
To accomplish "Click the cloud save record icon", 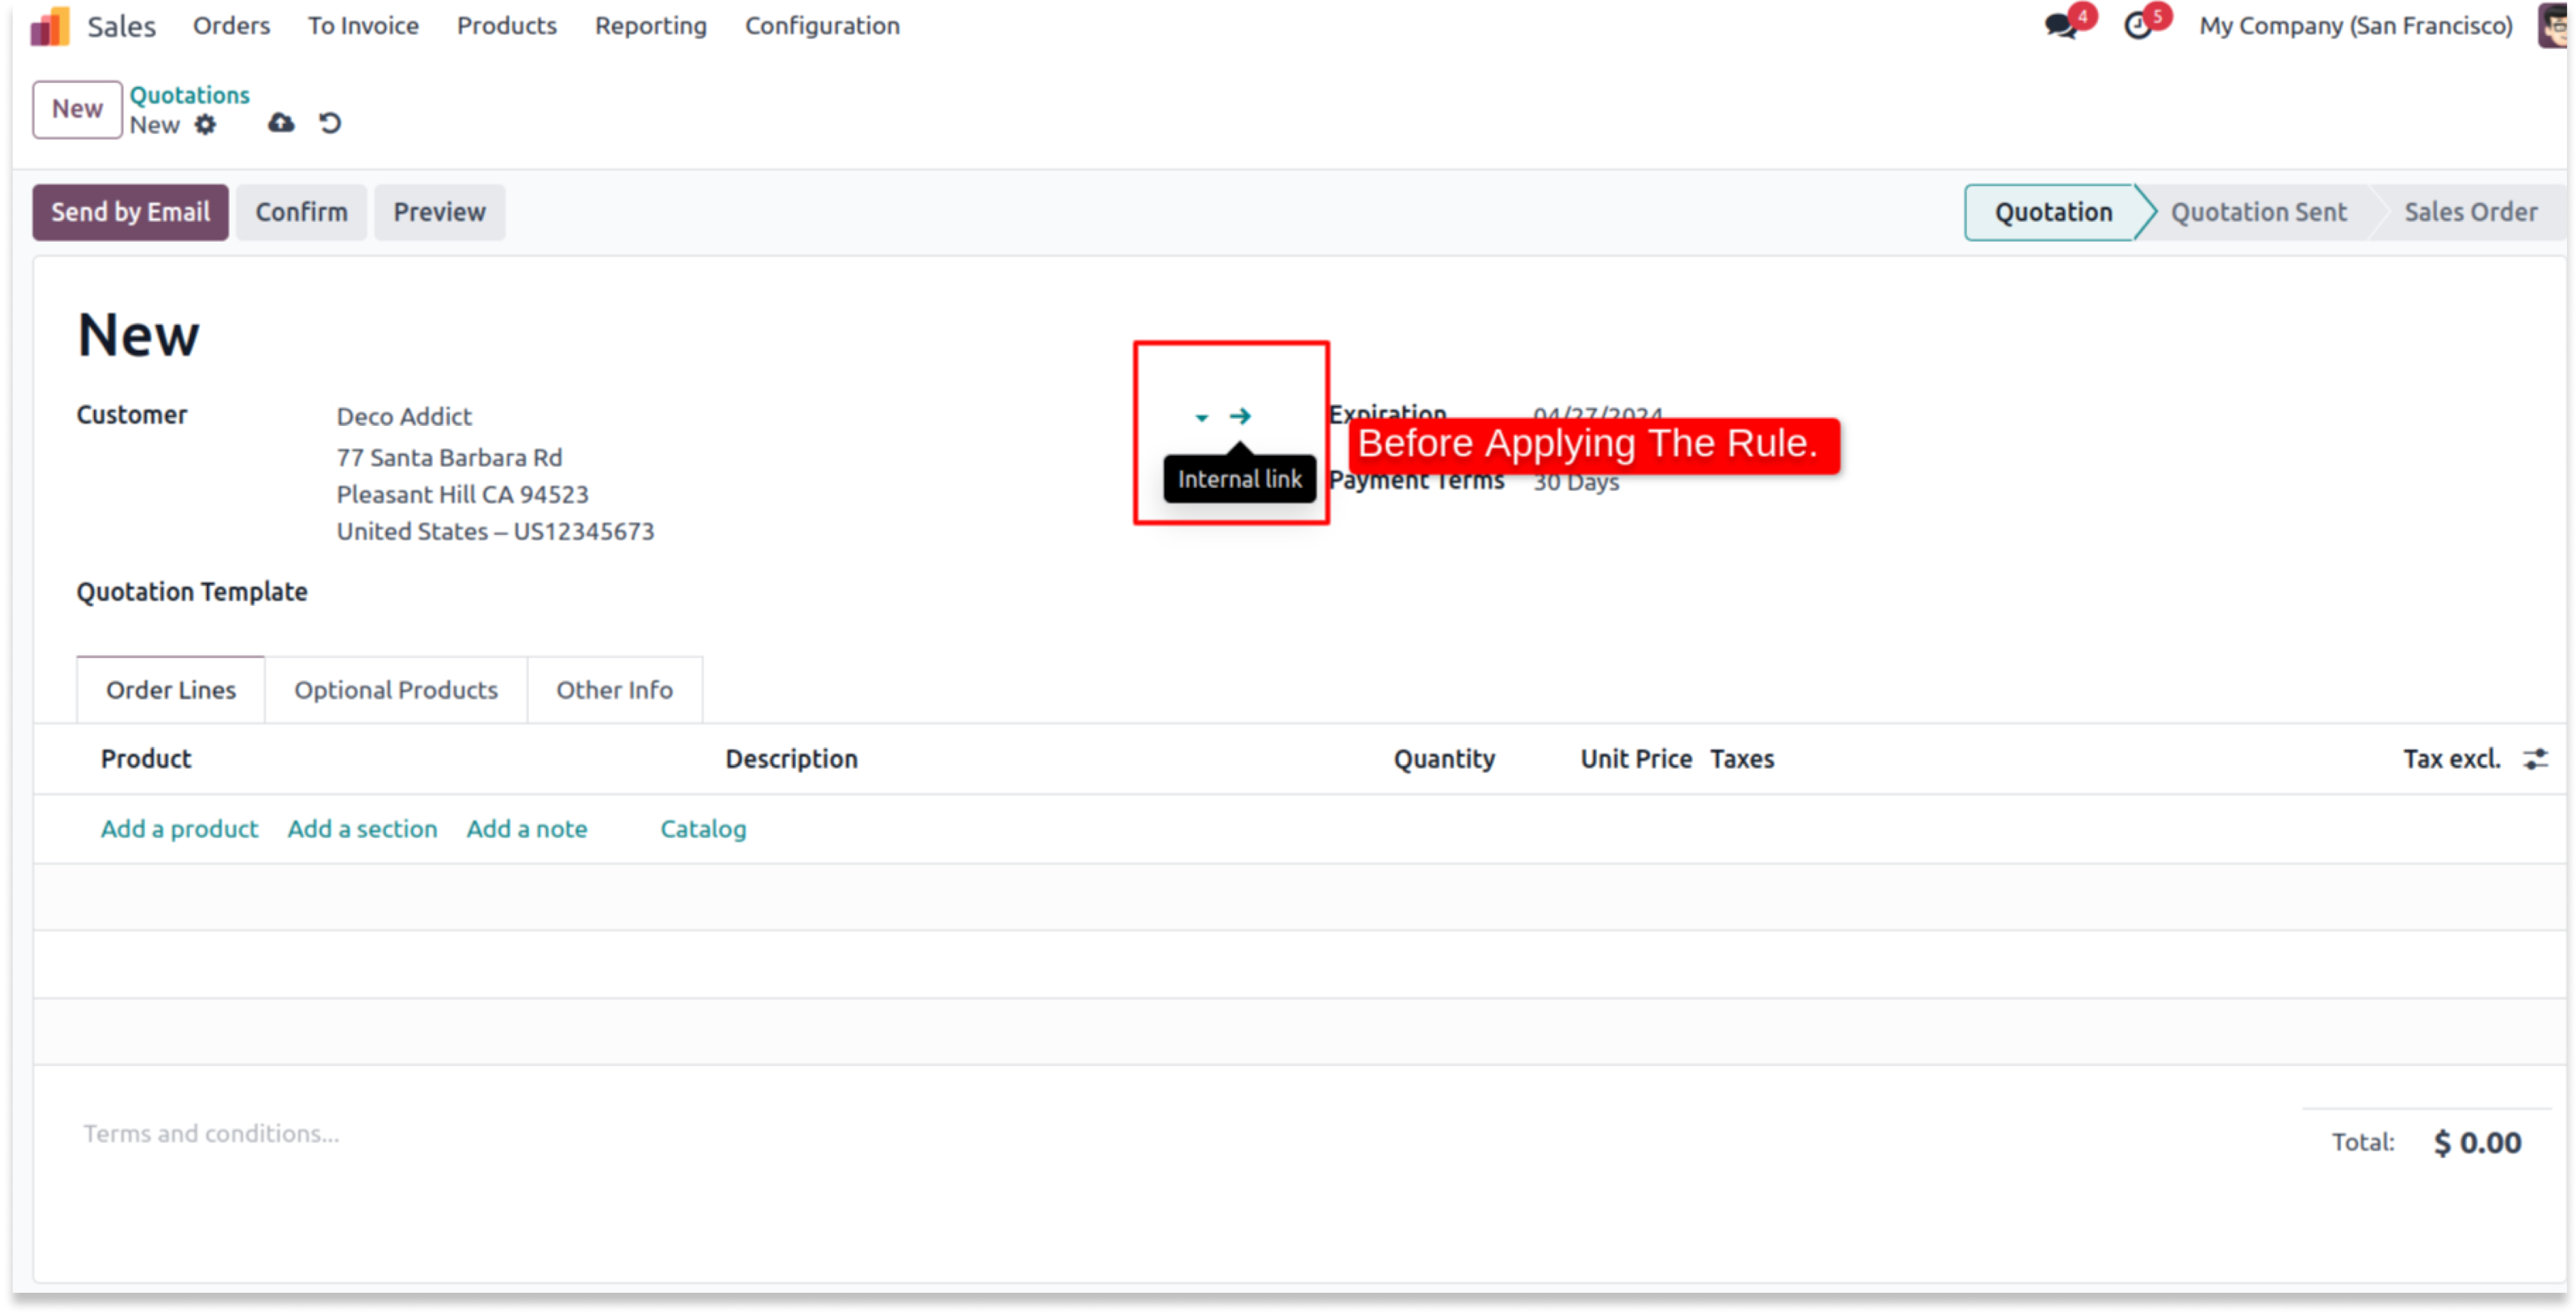I will 281,123.
